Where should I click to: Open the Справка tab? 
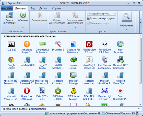[57, 8]
